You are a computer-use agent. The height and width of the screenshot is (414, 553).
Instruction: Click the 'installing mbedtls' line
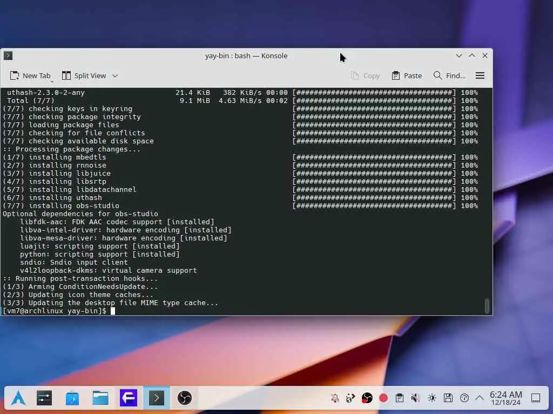[x=55, y=157]
